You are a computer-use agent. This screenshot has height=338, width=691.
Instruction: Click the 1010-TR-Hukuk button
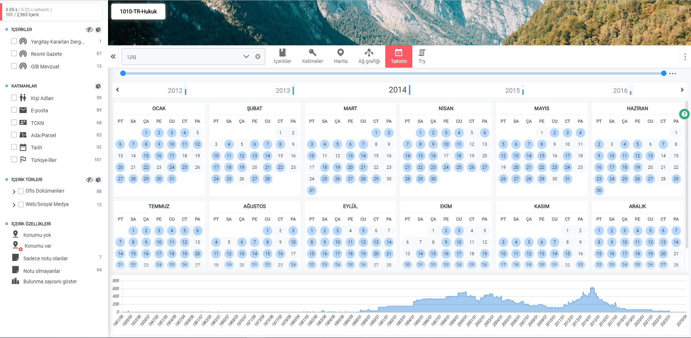(138, 12)
